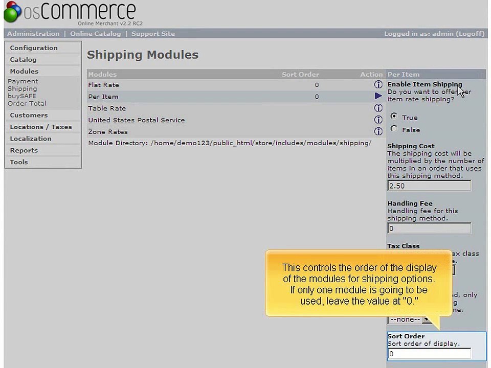Viewport: 491px width, 368px height.
Task: Select the Table Rate row
Action: (x=236, y=108)
